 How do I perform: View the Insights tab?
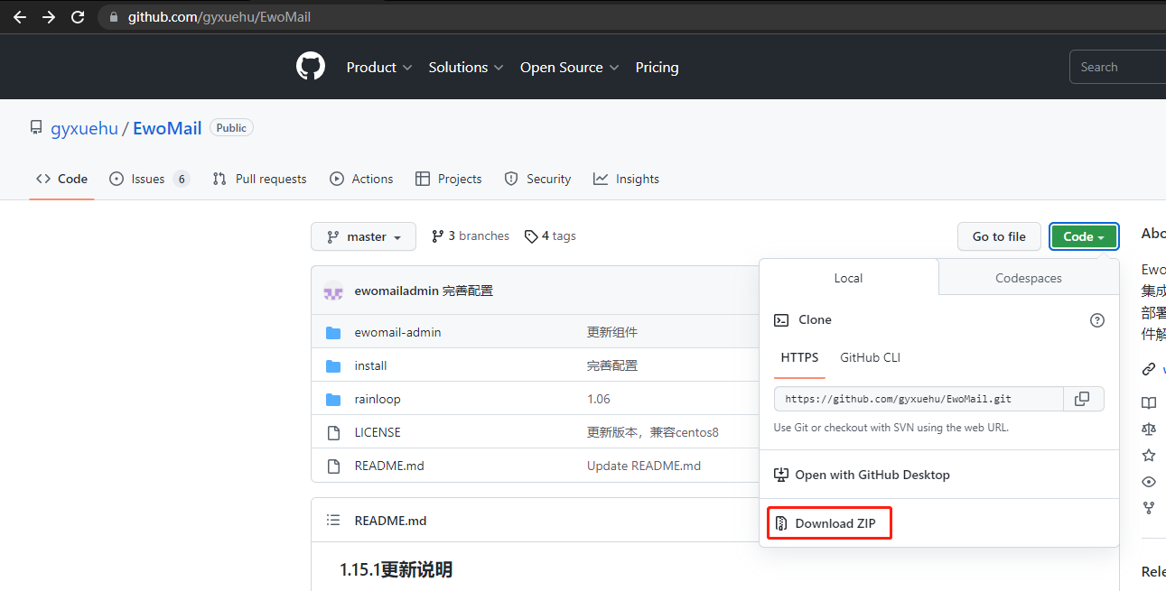(626, 179)
